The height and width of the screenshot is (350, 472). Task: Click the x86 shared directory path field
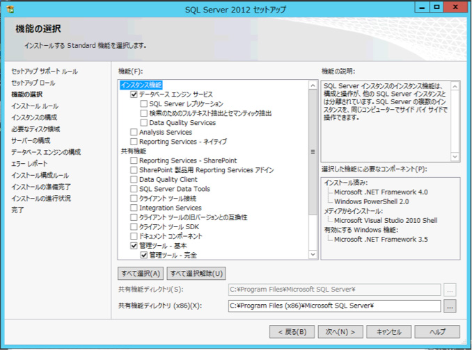click(334, 306)
